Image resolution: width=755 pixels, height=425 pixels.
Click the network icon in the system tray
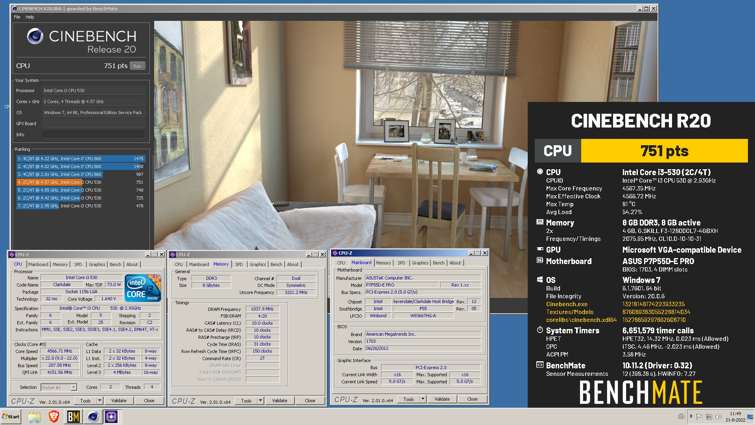click(709, 417)
